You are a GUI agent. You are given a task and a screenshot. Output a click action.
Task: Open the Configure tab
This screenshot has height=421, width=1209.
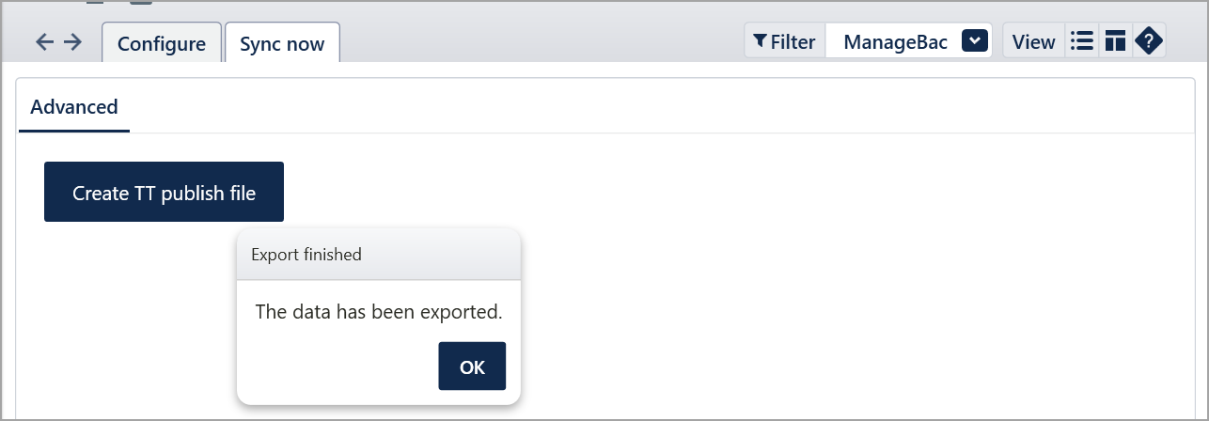click(162, 43)
